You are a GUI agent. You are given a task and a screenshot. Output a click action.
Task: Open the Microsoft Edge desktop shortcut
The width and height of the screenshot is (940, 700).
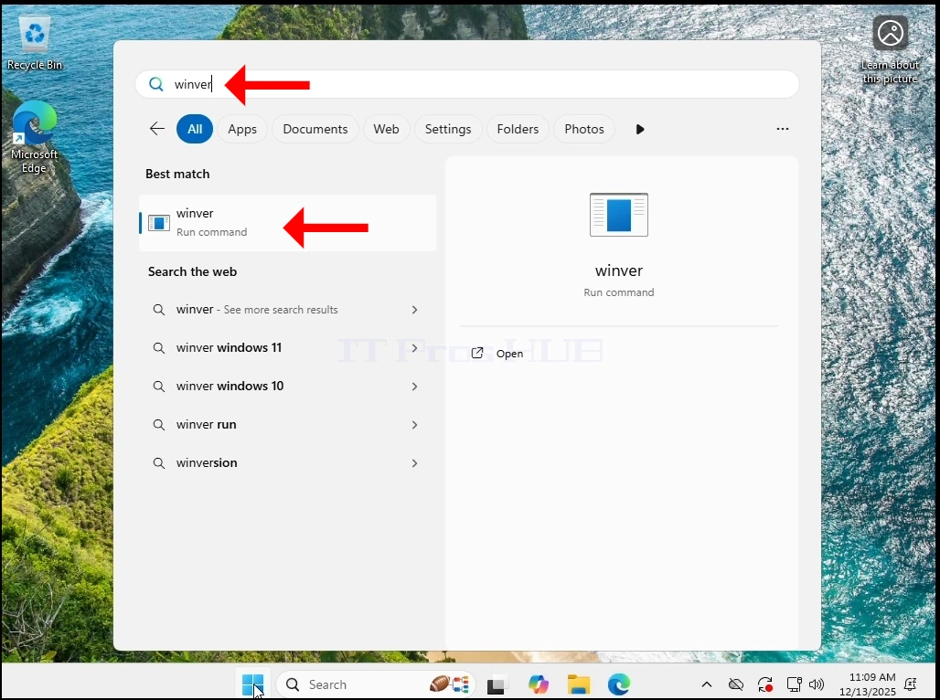pos(34,138)
